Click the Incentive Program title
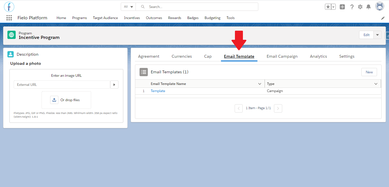Screen dimensions: 389x187 coord(39,38)
